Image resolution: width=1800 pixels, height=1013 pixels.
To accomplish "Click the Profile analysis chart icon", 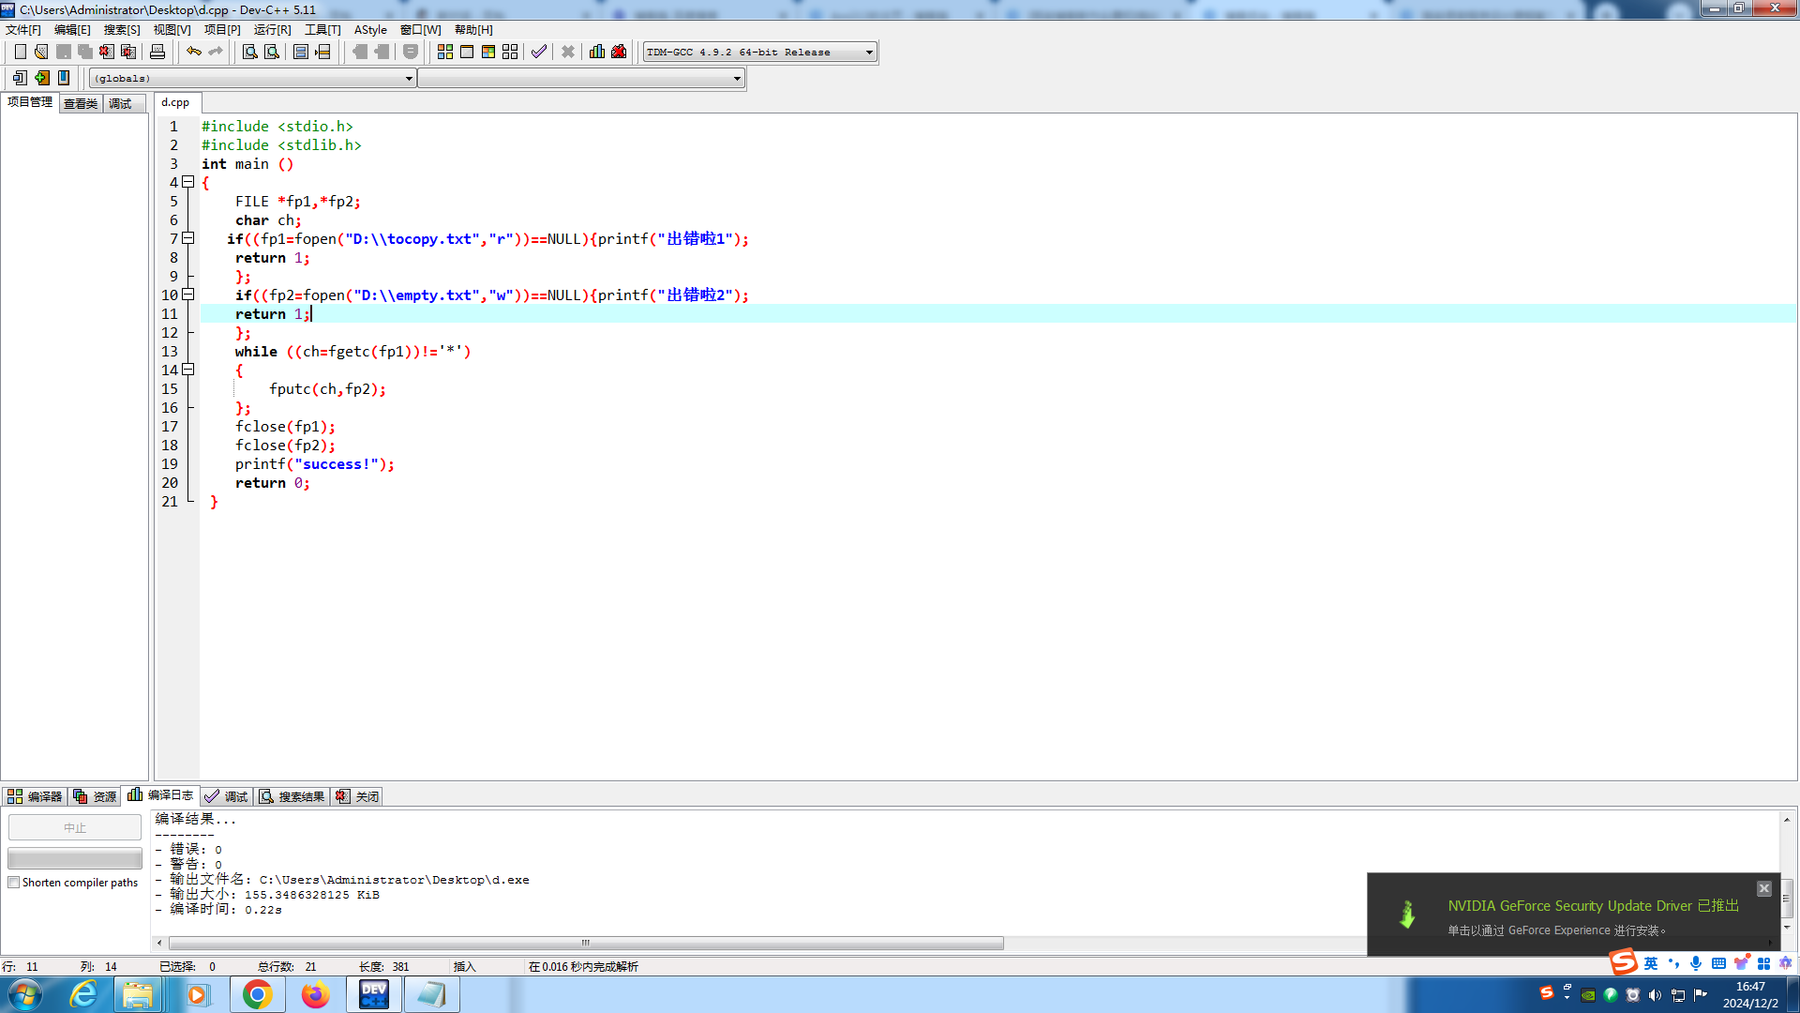I will tap(597, 52).
